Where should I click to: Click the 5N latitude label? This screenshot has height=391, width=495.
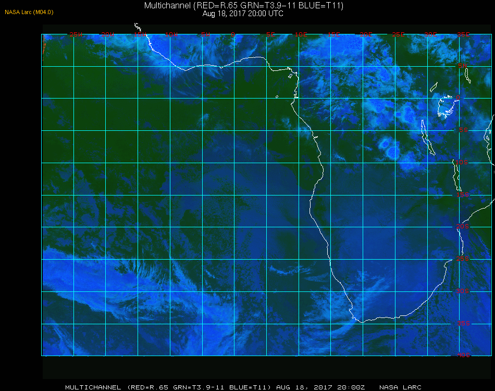point(463,66)
